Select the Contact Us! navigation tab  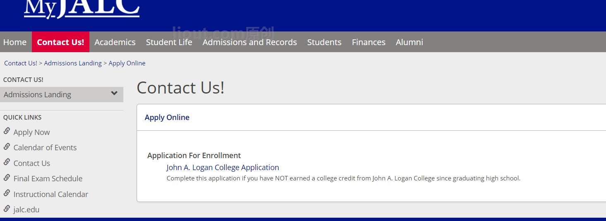click(60, 42)
